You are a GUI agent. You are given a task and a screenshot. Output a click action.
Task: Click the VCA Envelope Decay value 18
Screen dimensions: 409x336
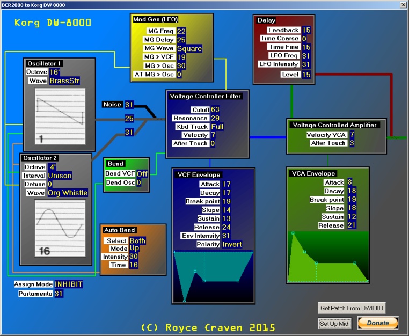click(x=352, y=191)
